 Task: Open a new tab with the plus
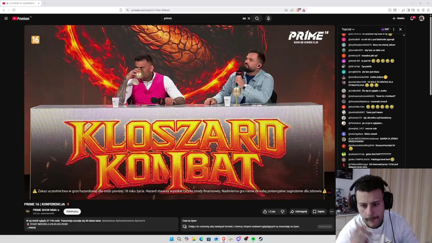(x=45, y=3)
